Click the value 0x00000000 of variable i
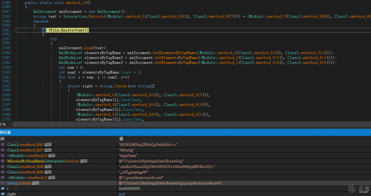This screenshot has width=371, height=196. pyautogui.click(x=129, y=188)
